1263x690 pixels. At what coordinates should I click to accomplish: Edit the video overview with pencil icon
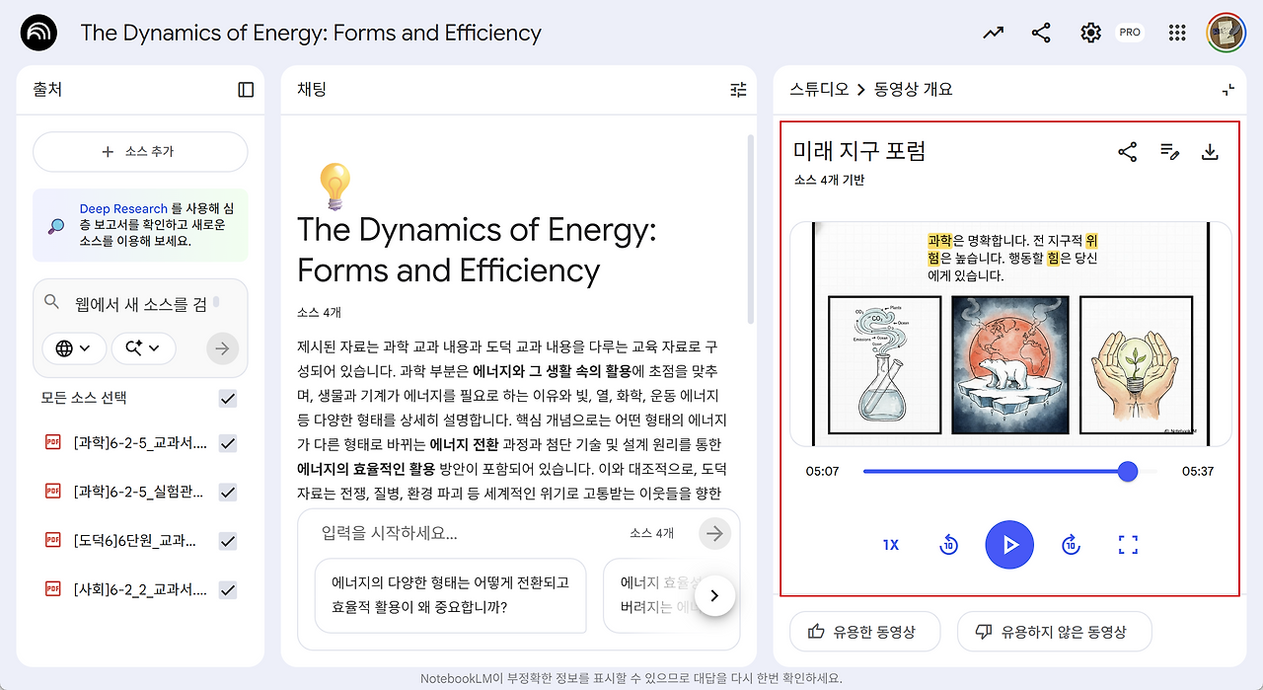click(1169, 152)
